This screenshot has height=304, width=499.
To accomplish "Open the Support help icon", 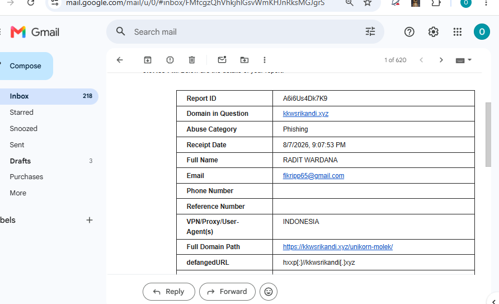I will point(409,32).
